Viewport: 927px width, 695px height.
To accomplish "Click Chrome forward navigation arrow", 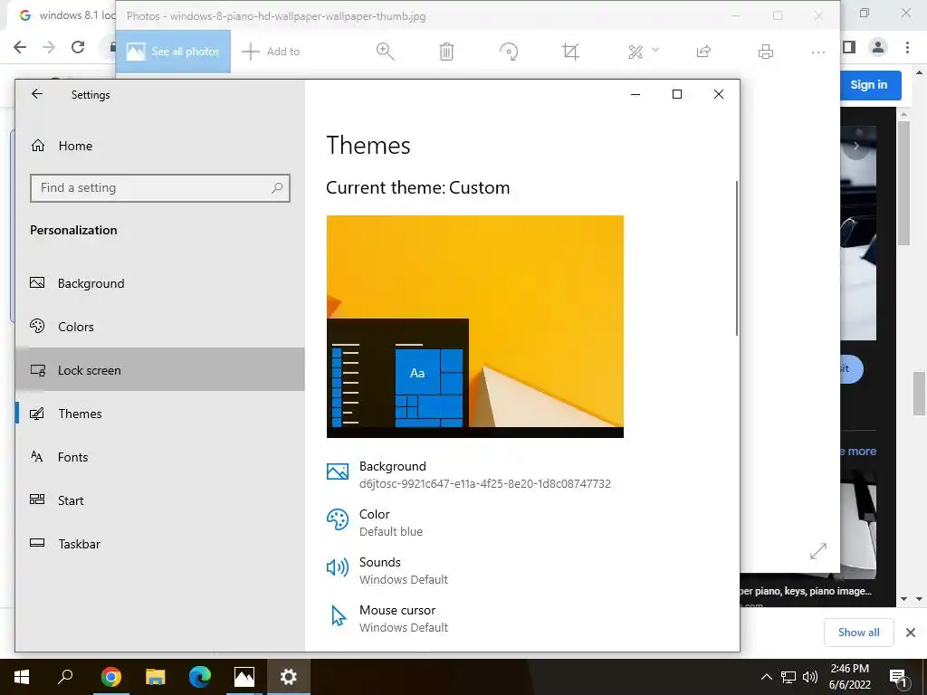I will click(49, 47).
